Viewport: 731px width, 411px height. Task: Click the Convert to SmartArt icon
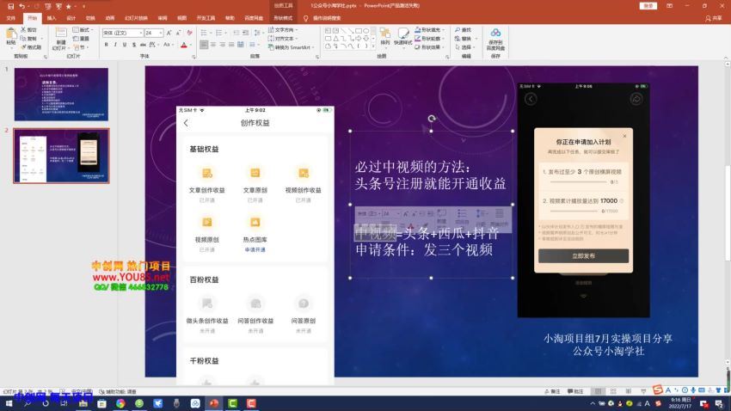tap(271, 47)
